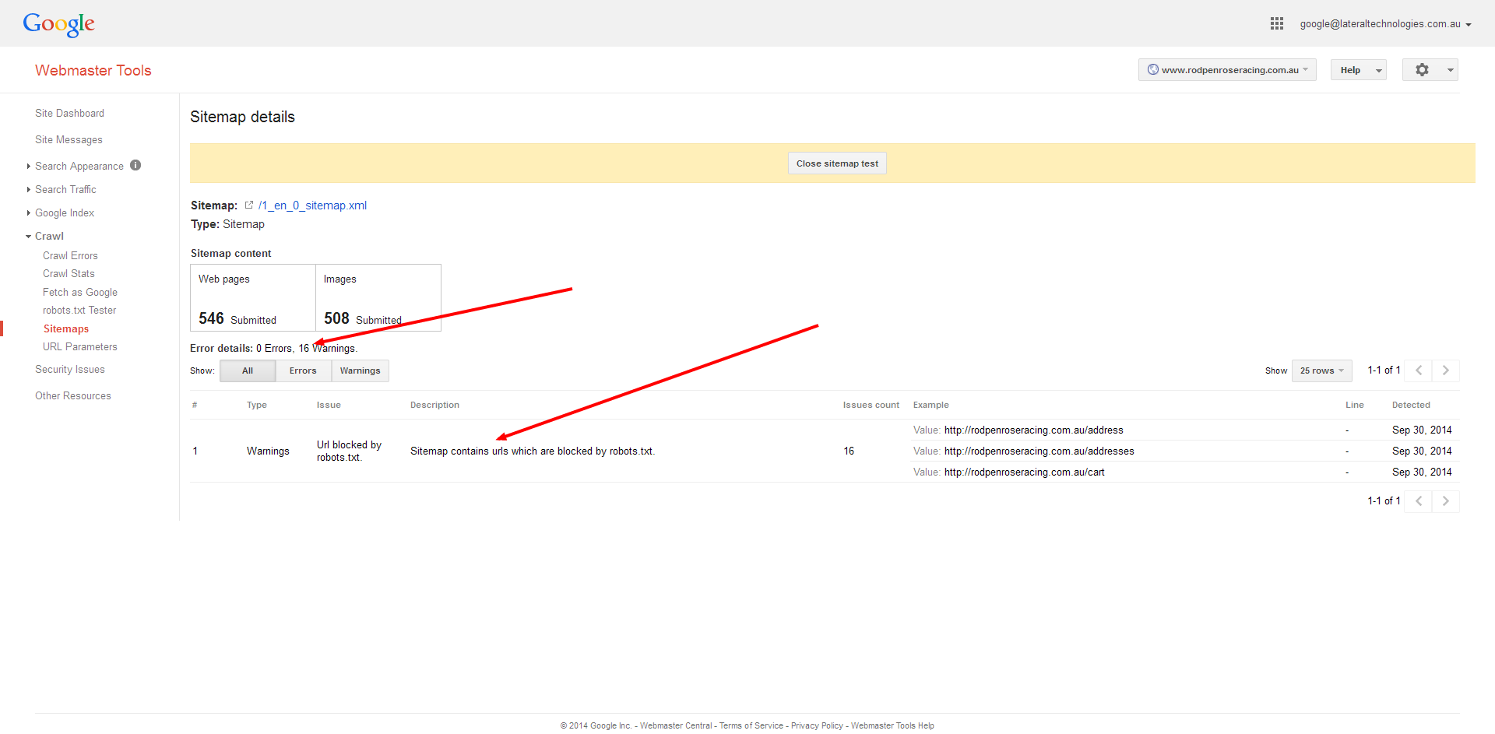1495x734 pixels.
Task: Open the settings gear menu
Action: [x=1430, y=70]
